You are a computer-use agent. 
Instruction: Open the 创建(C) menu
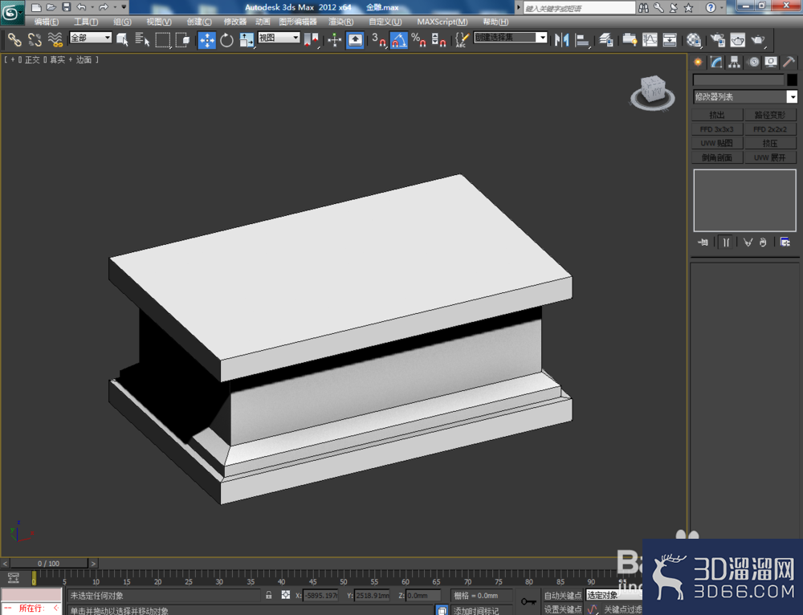[x=199, y=22]
